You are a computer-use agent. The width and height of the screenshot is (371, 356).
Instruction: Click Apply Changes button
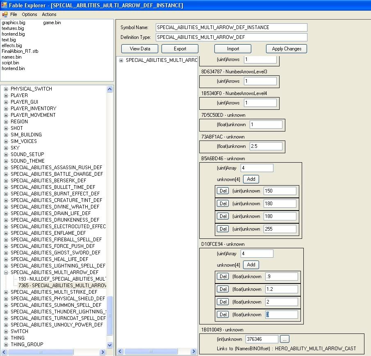click(287, 49)
